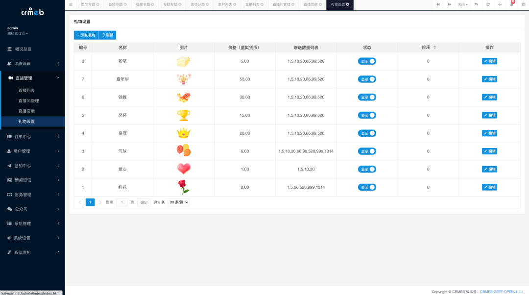This screenshot has height=295, width=529.
Task: Open the 20条/页 page-size dropdown
Action: pyautogui.click(x=178, y=202)
